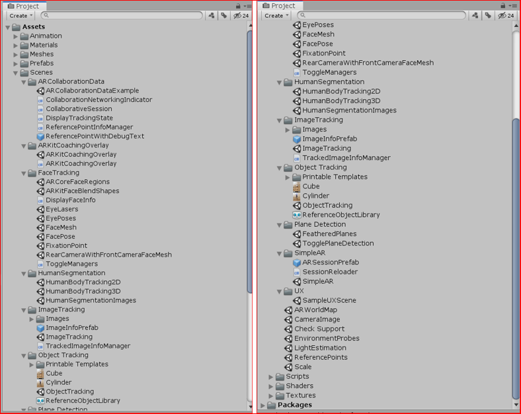The image size is (521, 414).
Task: Click the EyeLasers scene icon in left panel
Action: pos(40,210)
